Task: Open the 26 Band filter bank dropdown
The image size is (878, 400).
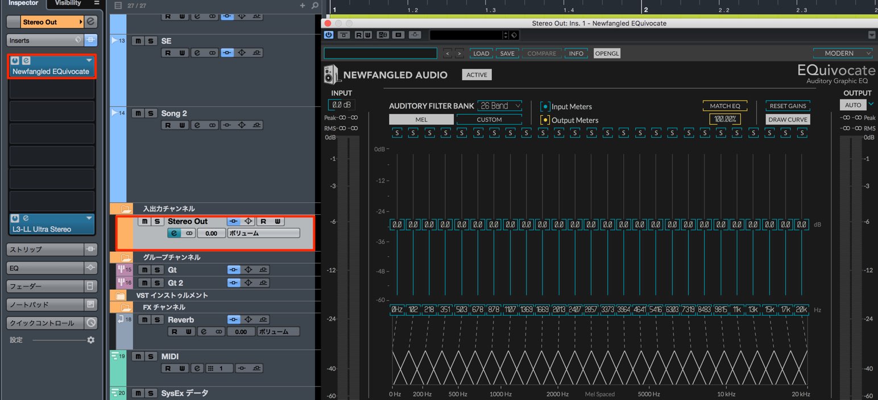Action: 500,106
